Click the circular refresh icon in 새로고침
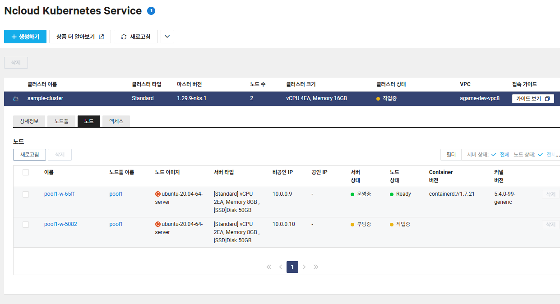Image resolution: width=560 pixels, height=304 pixels. click(124, 37)
